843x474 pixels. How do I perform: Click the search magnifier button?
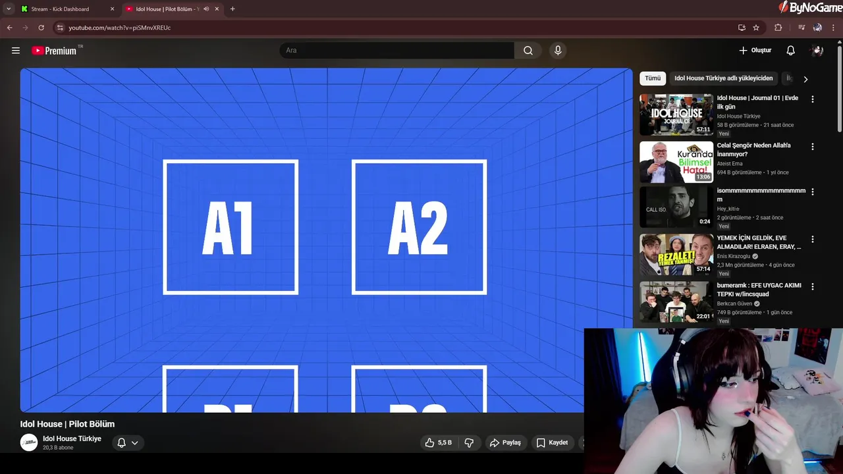tap(528, 51)
